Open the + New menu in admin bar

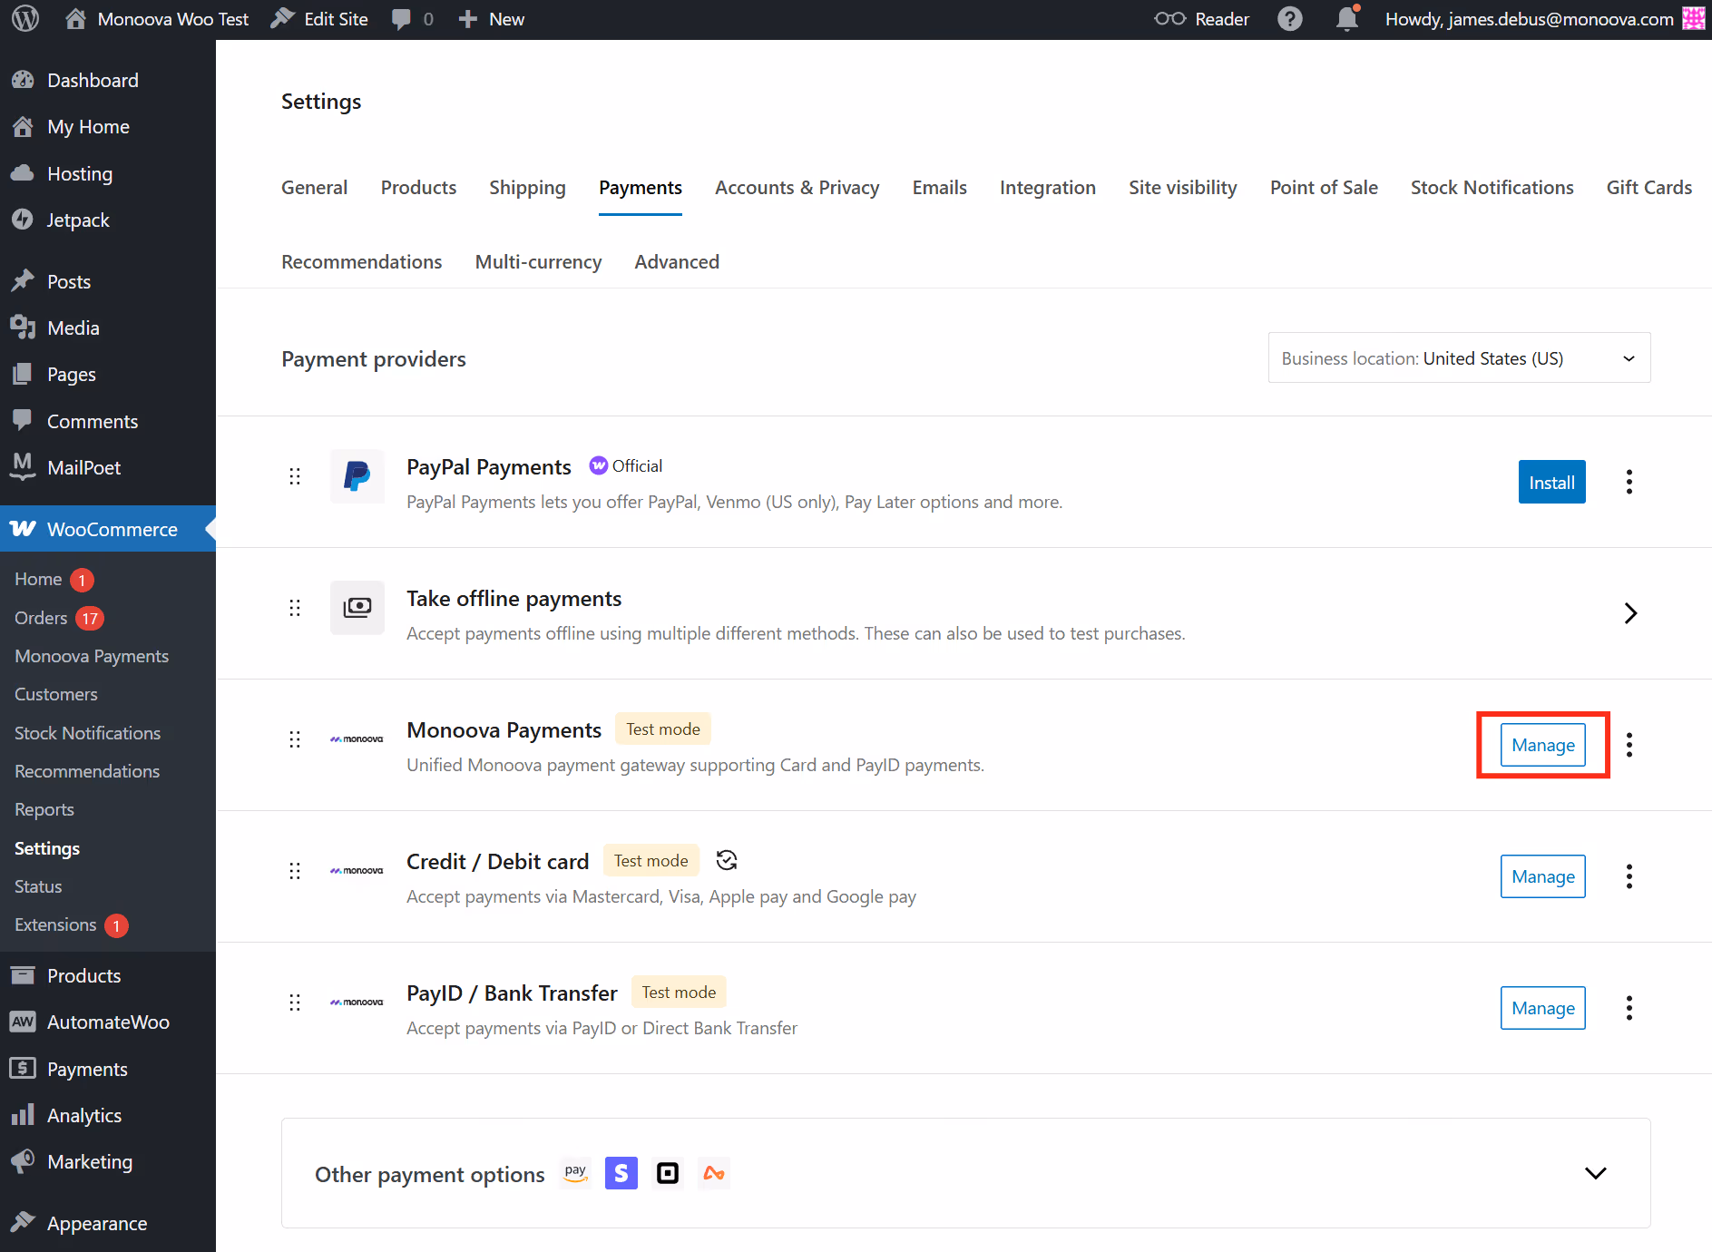click(492, 19)
